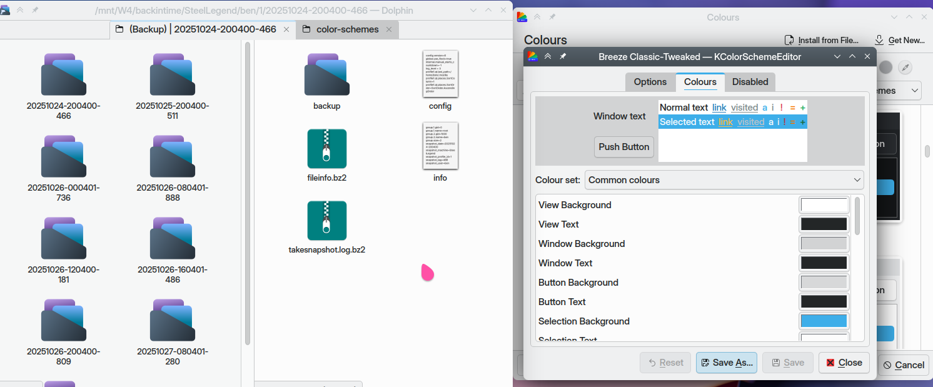Pin the KColorSchemeEditor window with pin icon
Viewport: 933px width, 387px height.
point(563,57)
